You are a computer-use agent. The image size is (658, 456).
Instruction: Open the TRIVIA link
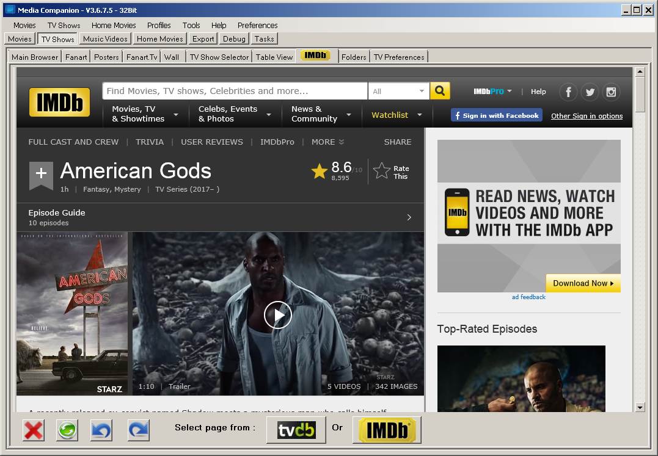click(x=150, y=142)
